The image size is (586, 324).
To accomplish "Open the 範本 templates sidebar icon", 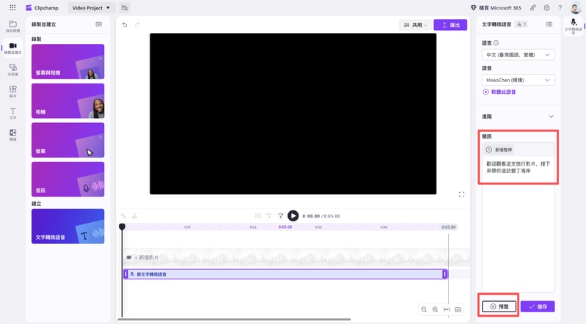I will (12, 91).
